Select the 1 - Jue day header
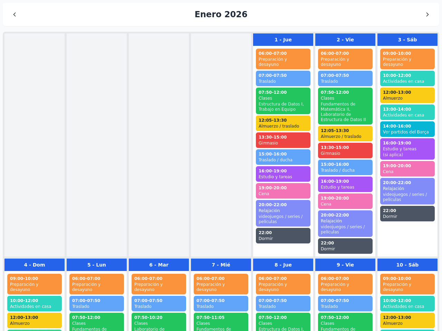The height and width of the screenshot is (331, 442). pyautogui.click(x=283, y=40)
